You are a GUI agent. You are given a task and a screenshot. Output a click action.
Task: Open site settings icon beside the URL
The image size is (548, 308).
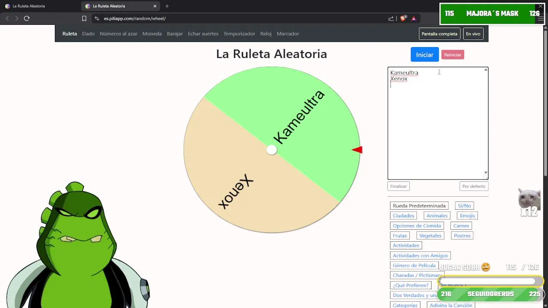97,18
